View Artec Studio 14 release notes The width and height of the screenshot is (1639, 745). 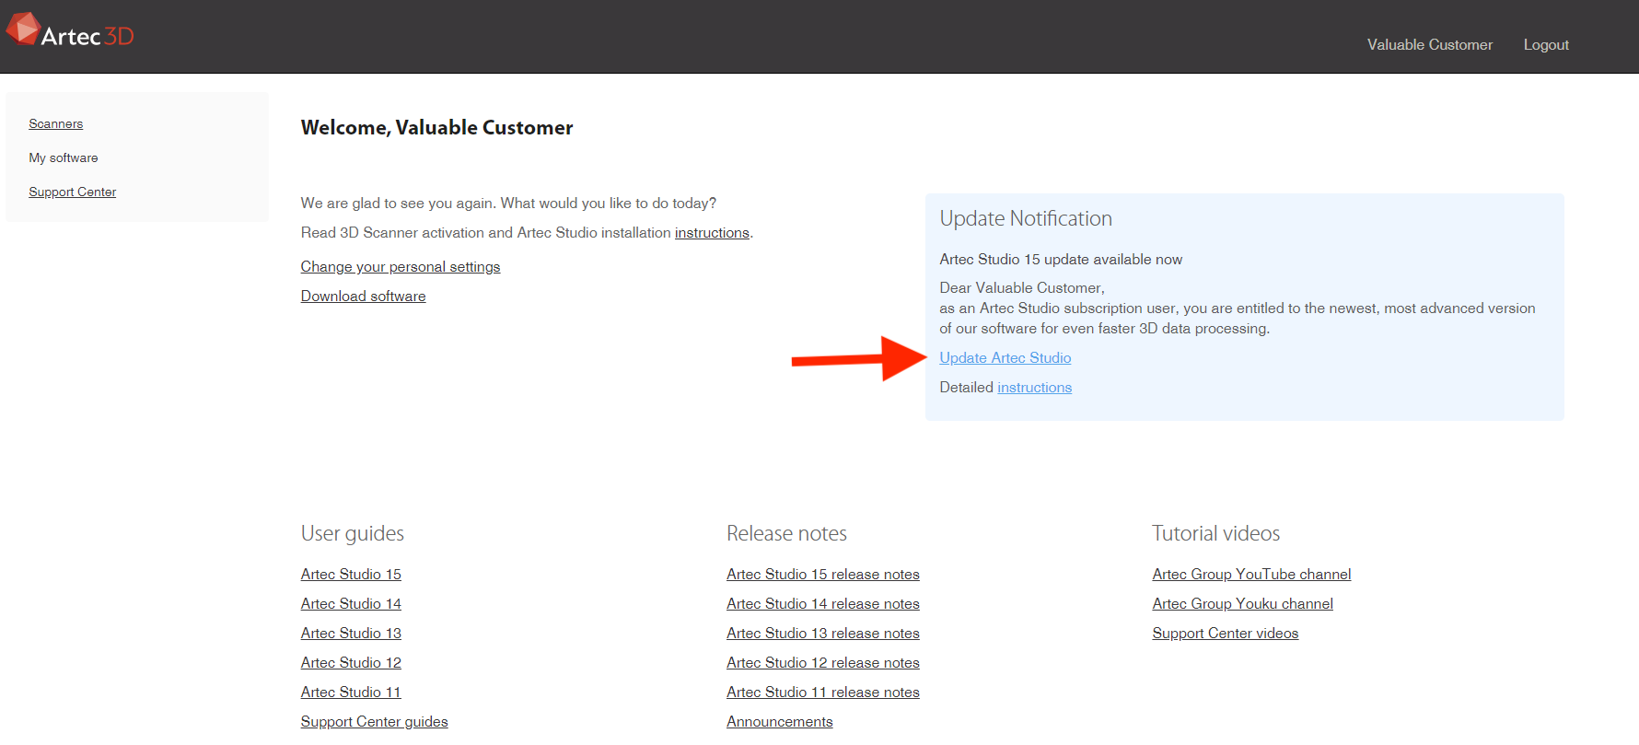[x=822, y=604]
